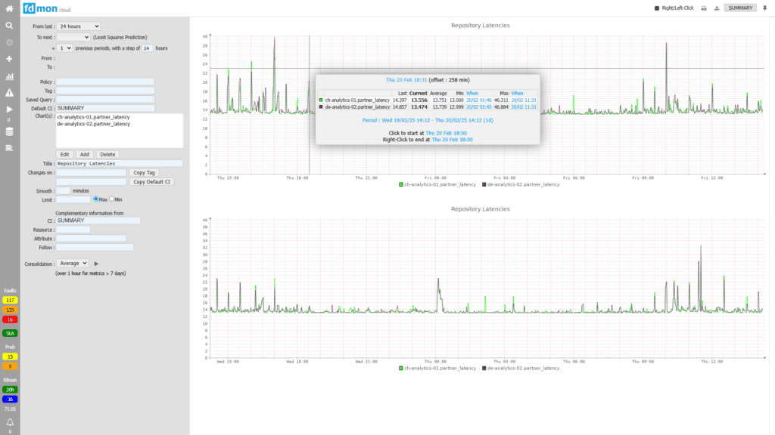775x435 pixels.
Task: Click the Saved Query input field
Action: pyautogui.click(x=104, y=100)
